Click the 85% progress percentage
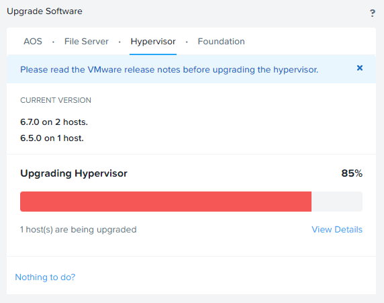The width and height of the screenshot is (384, 303). [352, 173]
